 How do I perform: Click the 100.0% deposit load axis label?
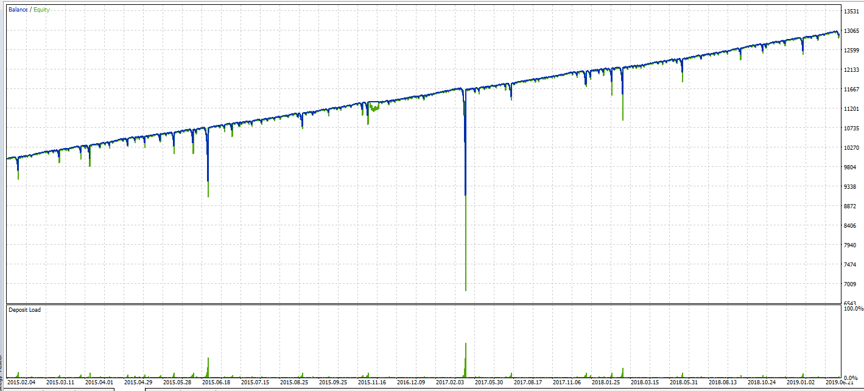tap(852, 309)
